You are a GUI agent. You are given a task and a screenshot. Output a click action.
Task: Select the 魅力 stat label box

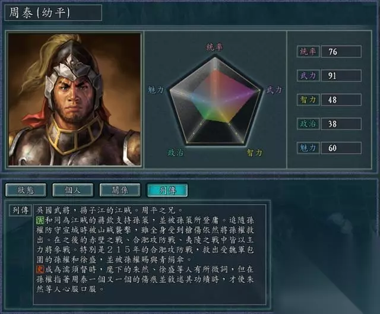pos(308,148)
